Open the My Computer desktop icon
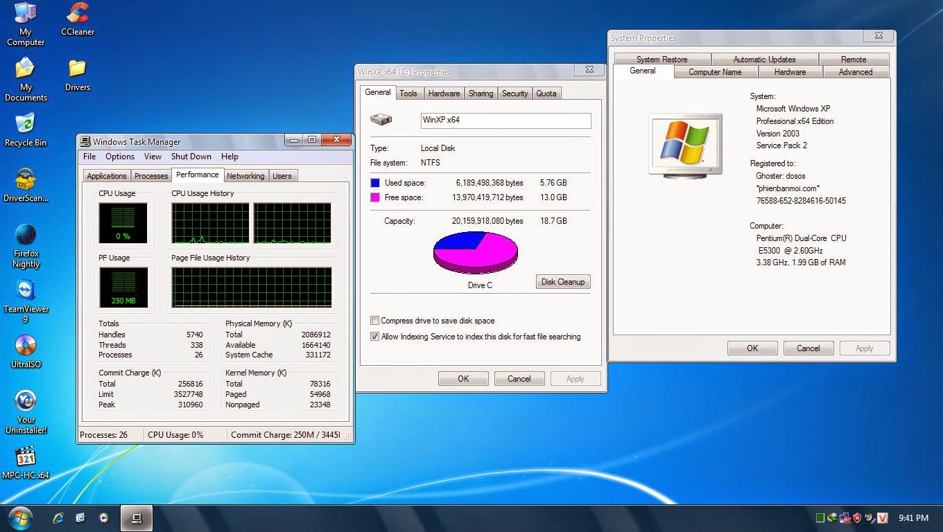This screenshot has width=943, height=532. click(x=25, y=24)
